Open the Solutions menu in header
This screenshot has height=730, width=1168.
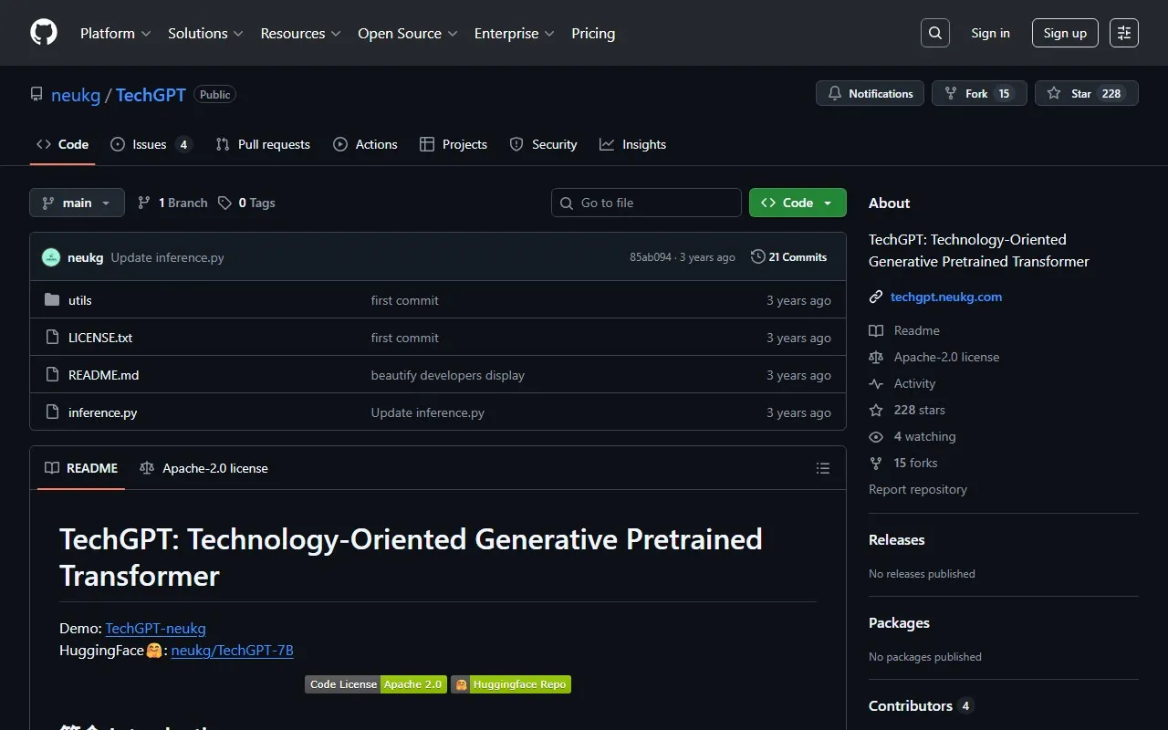[205, 33]
